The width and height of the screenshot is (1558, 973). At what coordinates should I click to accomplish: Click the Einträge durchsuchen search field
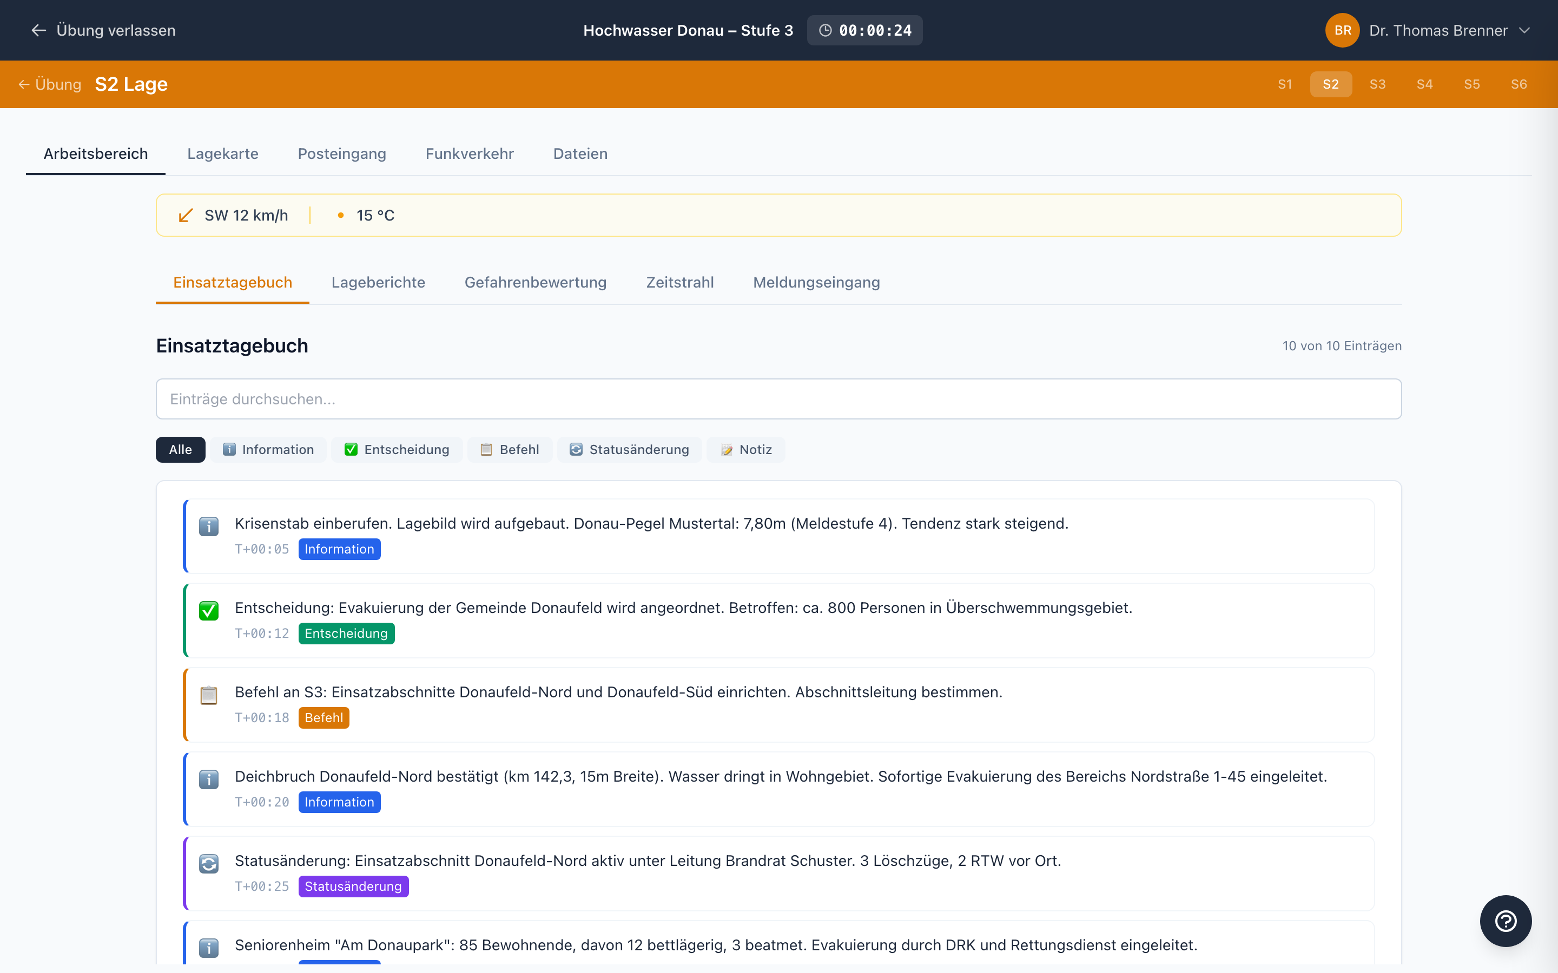pos(778,399)
